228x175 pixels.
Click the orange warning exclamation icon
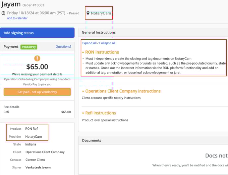pyautogui.click(x=37, y=58)
